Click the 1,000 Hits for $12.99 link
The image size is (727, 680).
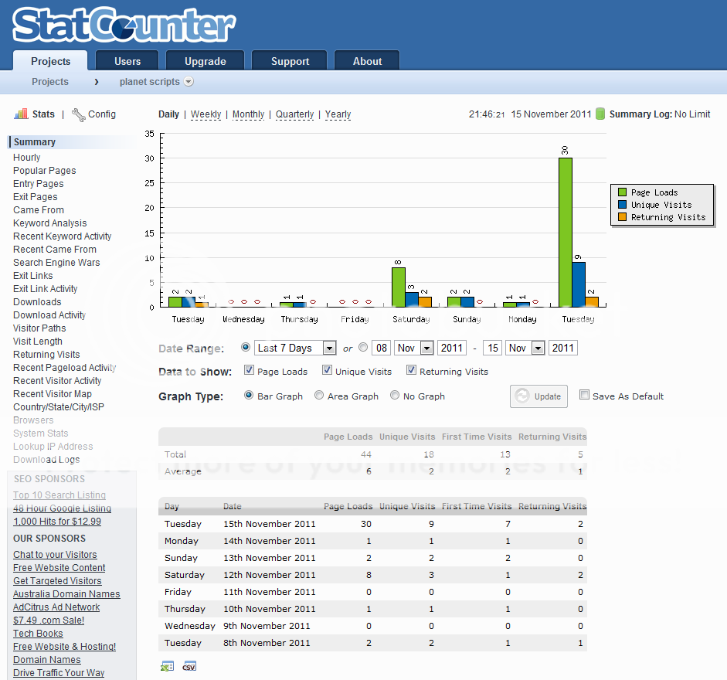(x=57, y=522)
